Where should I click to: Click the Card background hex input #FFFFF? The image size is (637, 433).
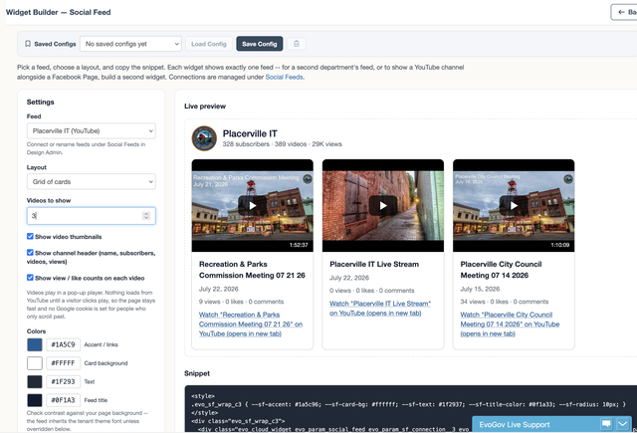pos(63,363)
